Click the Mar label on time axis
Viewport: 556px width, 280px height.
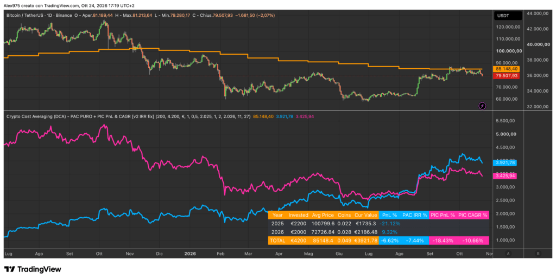(x=248, y=253)
